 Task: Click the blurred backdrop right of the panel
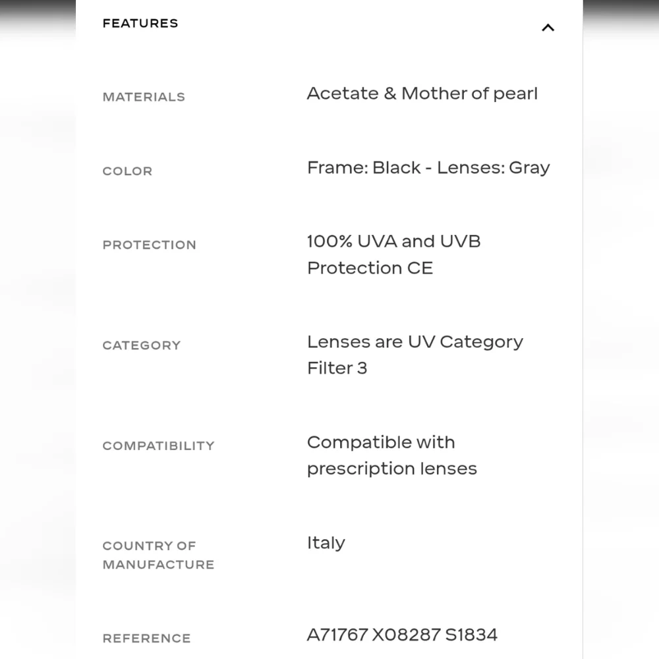tap(621, 329)
